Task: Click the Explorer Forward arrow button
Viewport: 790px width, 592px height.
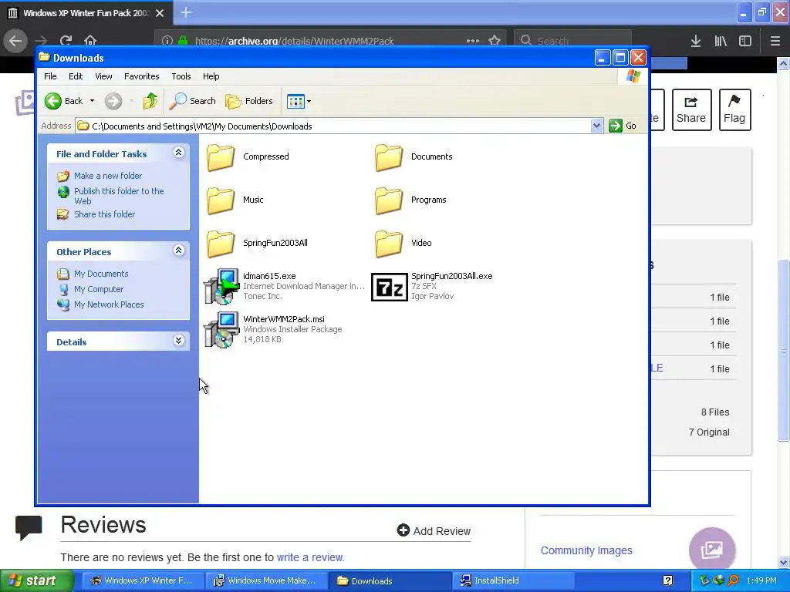Action: [113, 101]
